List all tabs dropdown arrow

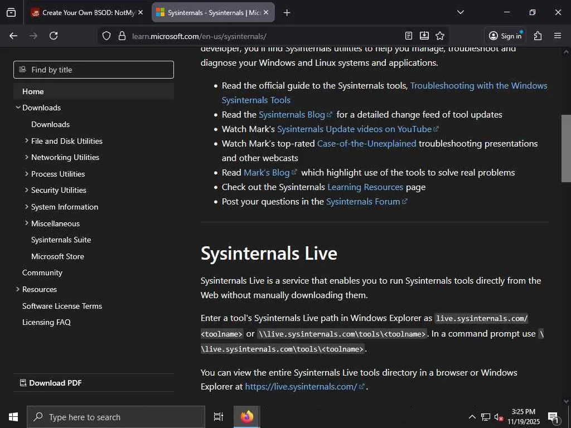[x=461, y=12]
